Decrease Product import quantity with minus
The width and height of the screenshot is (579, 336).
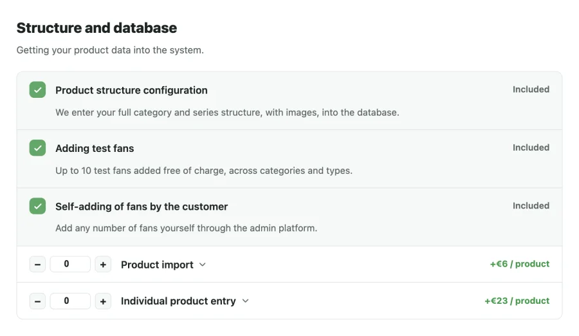click(37, 265)
